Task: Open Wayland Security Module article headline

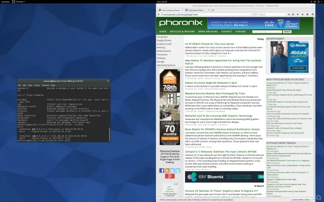Action: [x=215, y=94]
